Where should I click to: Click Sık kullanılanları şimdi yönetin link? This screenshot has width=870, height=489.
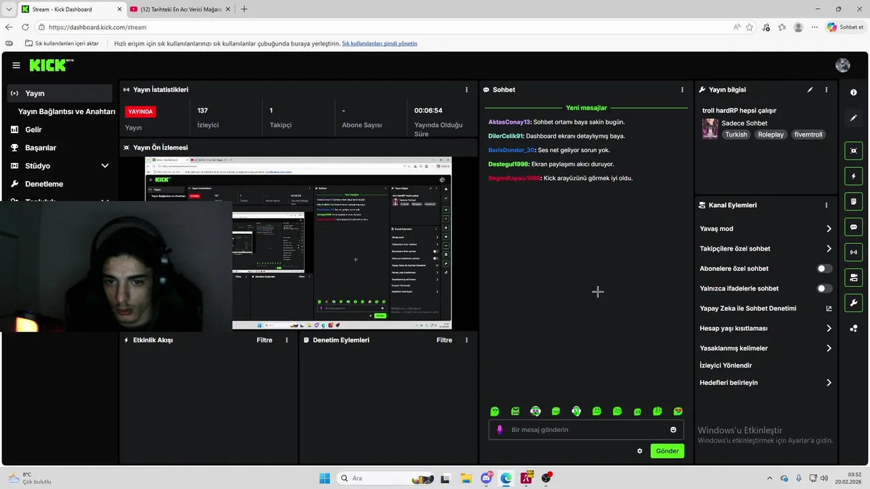point(379,43)
